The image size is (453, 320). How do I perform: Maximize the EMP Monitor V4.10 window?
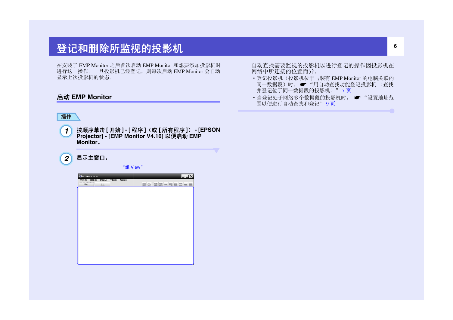pyautogui.click(x=187, y=176)
